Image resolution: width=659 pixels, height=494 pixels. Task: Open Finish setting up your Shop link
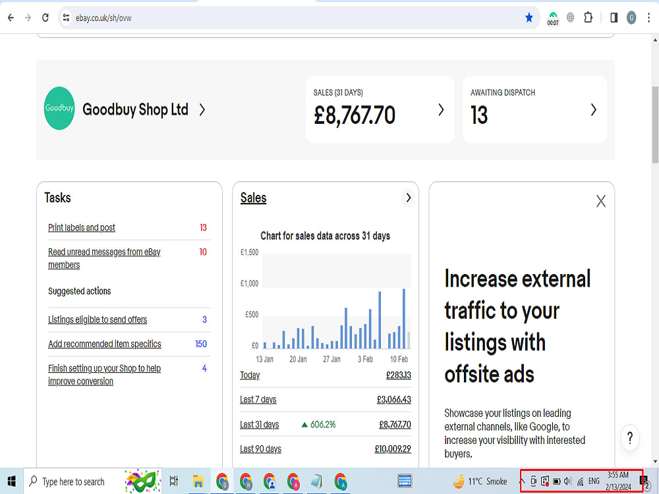tap(104, 375)
